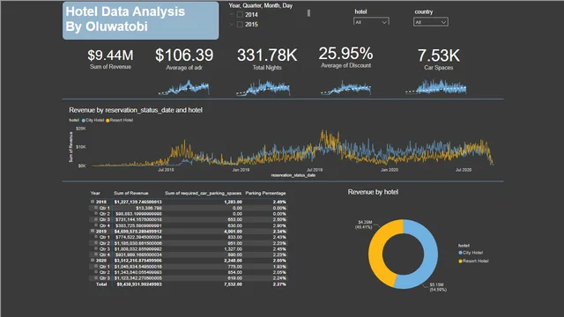Screen dimensions: 564x317
Task: Click the Jan 2019 x-axis label
Action: point(241,170)
